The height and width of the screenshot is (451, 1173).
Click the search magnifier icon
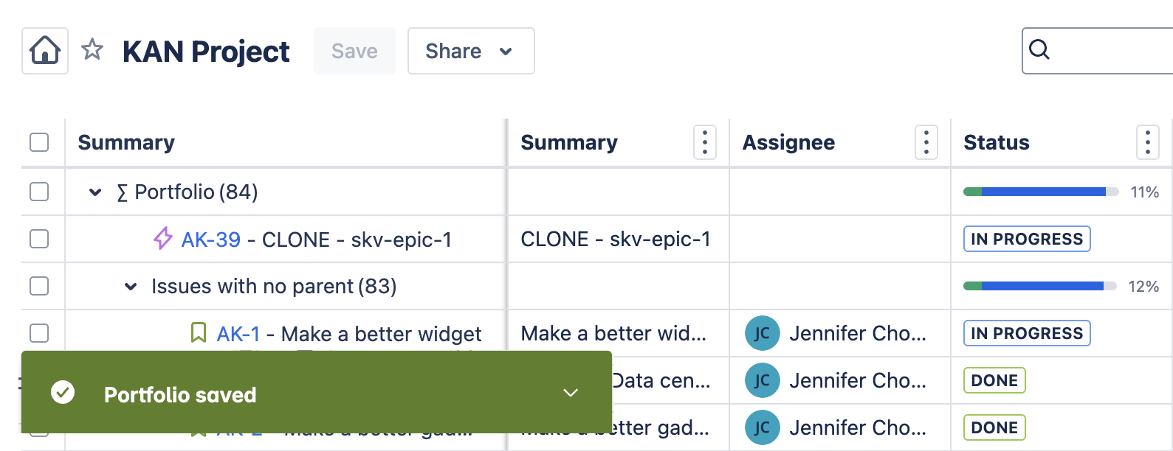pos(1040,50)
